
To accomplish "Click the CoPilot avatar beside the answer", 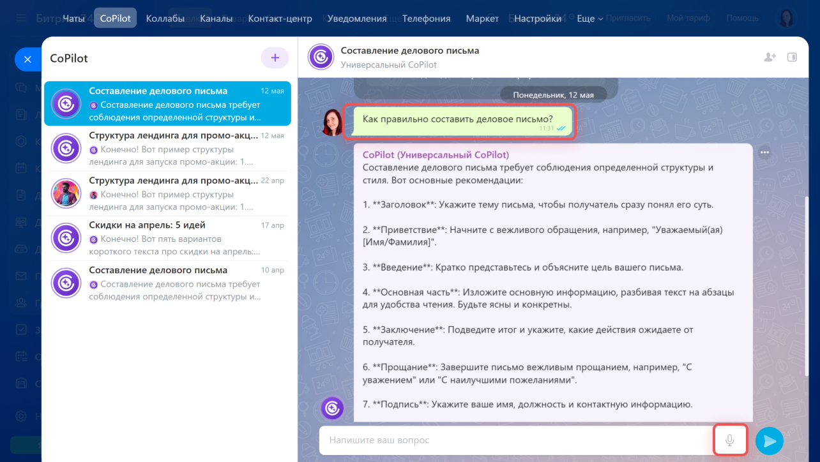I will [332, 408].
